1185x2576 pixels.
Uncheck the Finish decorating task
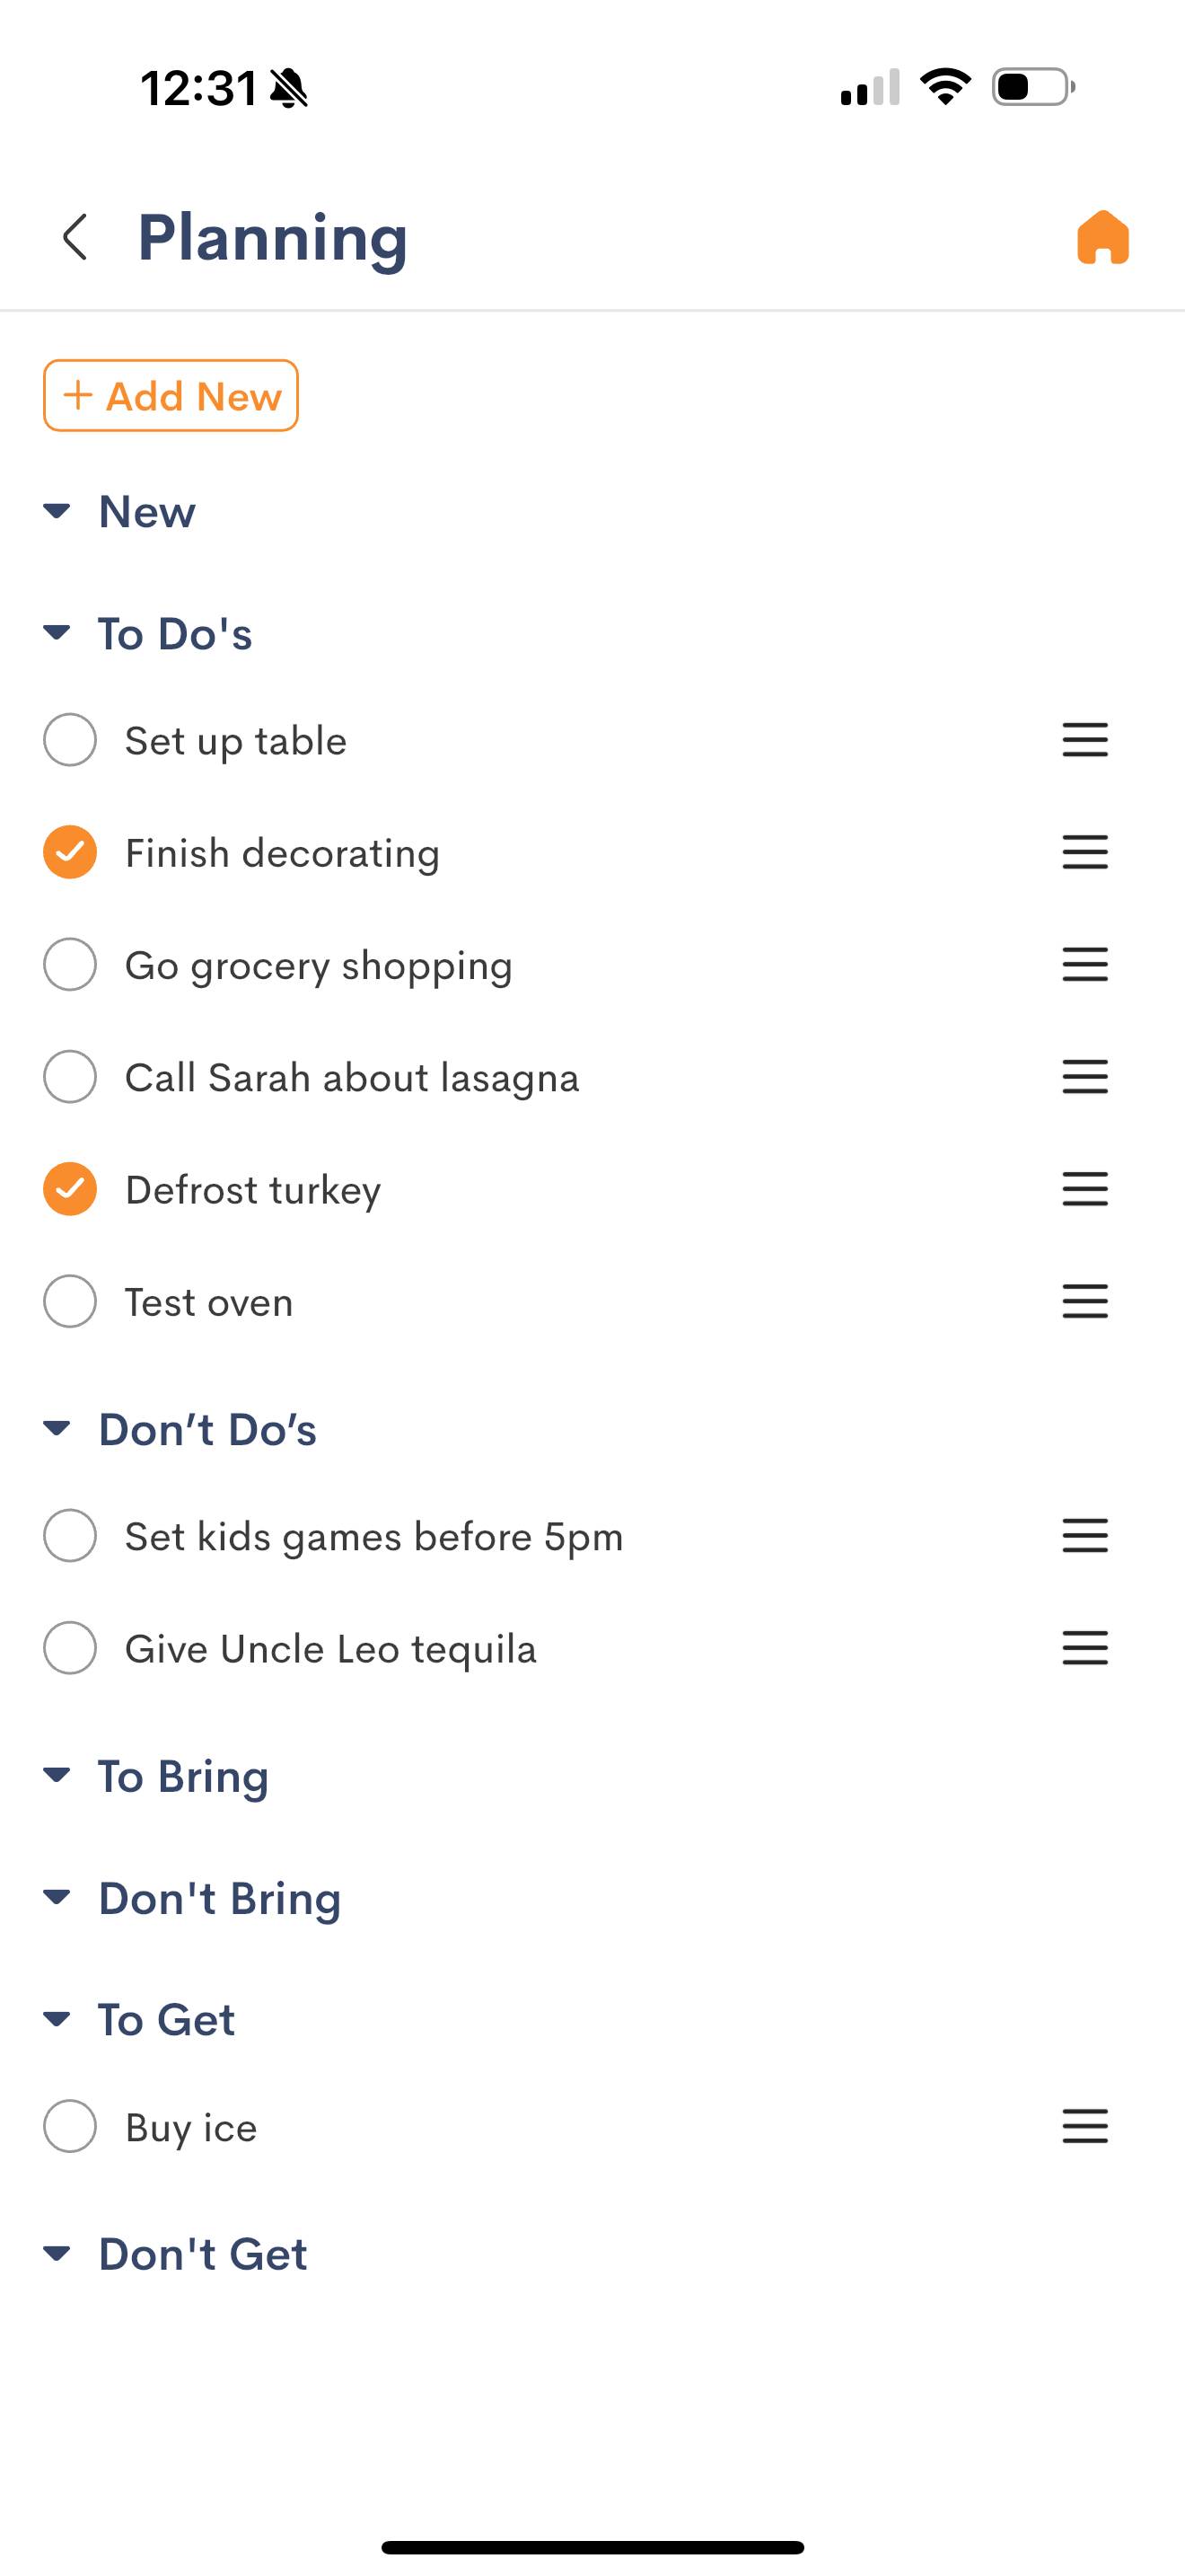point(70,852)
